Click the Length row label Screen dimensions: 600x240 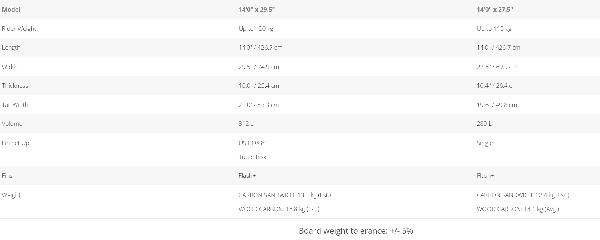[11, 48]
